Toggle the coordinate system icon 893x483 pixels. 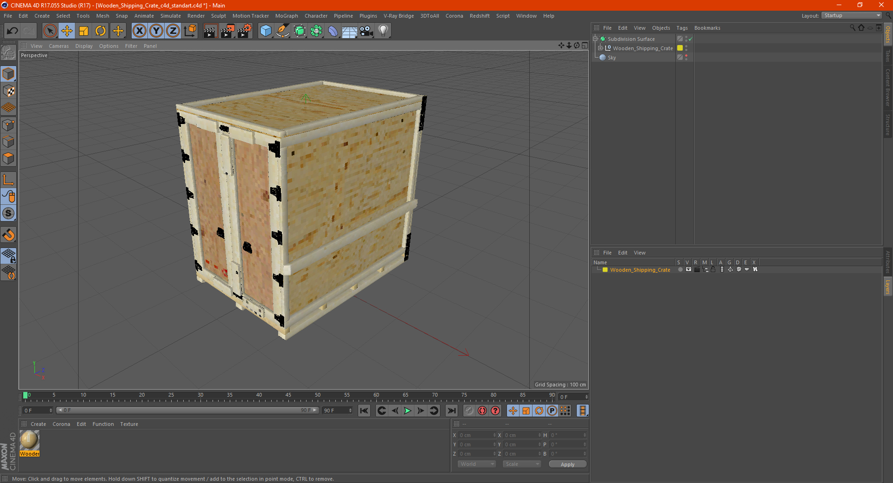(x=190, y=31)
